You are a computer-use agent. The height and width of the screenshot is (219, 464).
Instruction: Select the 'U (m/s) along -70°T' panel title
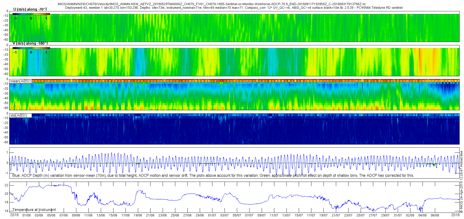30,9
